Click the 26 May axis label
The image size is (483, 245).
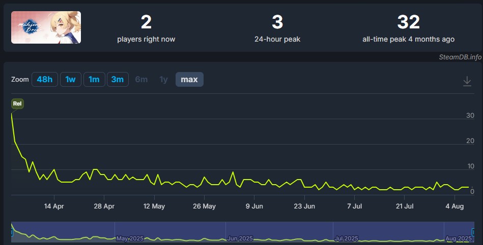(x=204, y=206)
